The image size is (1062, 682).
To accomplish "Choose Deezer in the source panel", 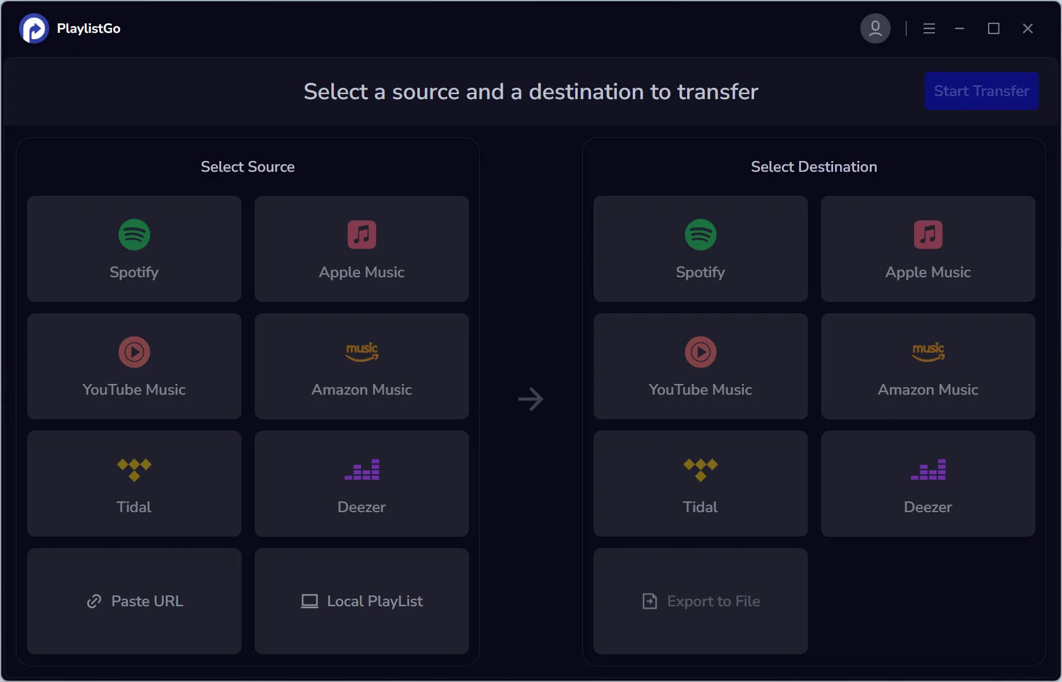I will tap(361, 484).
